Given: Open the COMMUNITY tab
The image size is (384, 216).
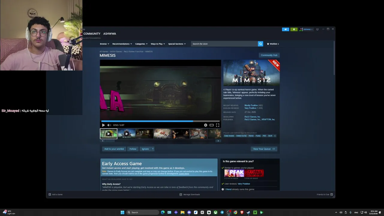Looking at the screenshot, I should tap(92, 34).
